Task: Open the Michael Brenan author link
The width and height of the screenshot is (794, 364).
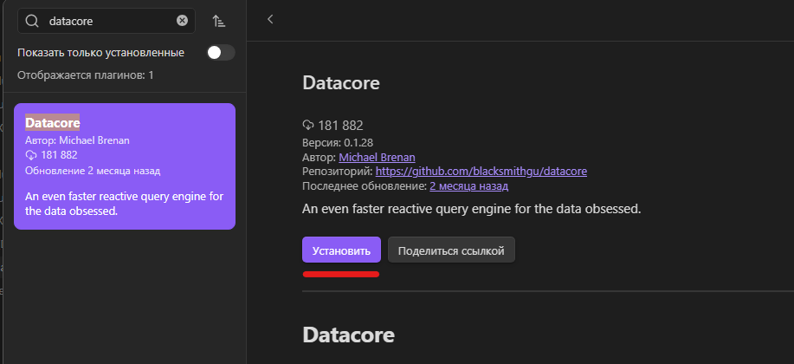Action: (x=377, y=157)
